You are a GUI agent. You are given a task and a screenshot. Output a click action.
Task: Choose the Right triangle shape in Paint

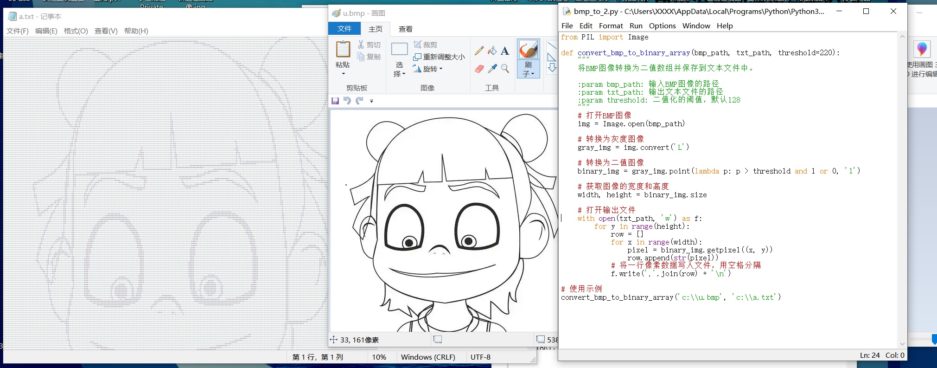tap(552, 57)
